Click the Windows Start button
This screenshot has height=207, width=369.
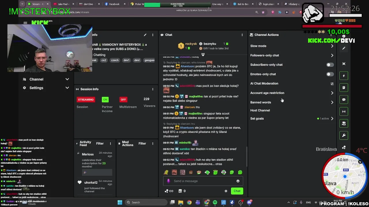(x=120, y=202)
